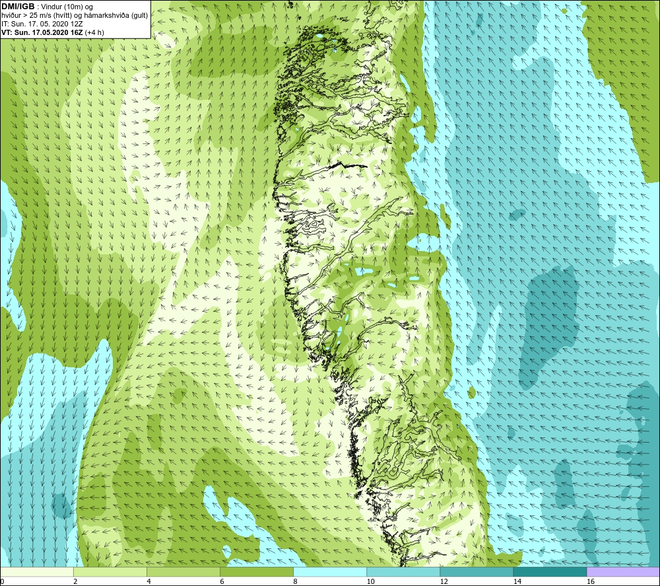The image size is (660, 586).
Task: Click the legend label '0'
Action: point(2,581)
